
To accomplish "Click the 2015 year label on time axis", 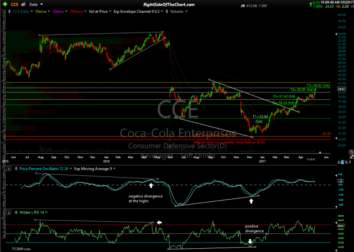I will [5, 162].
